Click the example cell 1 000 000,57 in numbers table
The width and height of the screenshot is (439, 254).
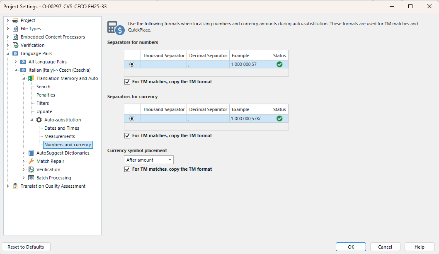[250, 64]
